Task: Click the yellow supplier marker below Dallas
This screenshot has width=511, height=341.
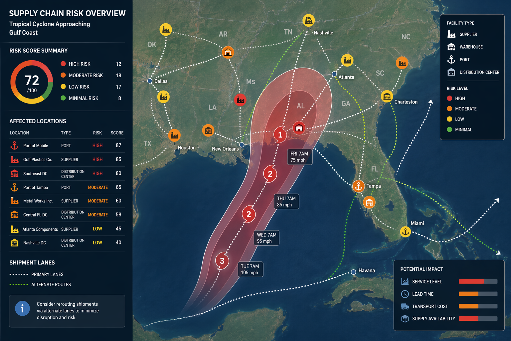Action: [x=163, y=97]
